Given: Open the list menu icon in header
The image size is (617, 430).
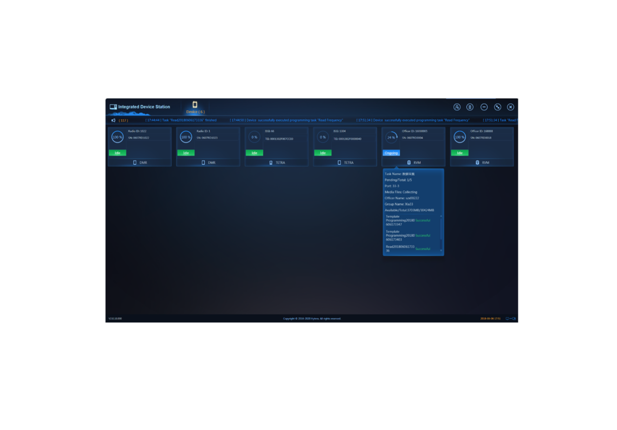Looking at the screenshot, I should 470,107.
